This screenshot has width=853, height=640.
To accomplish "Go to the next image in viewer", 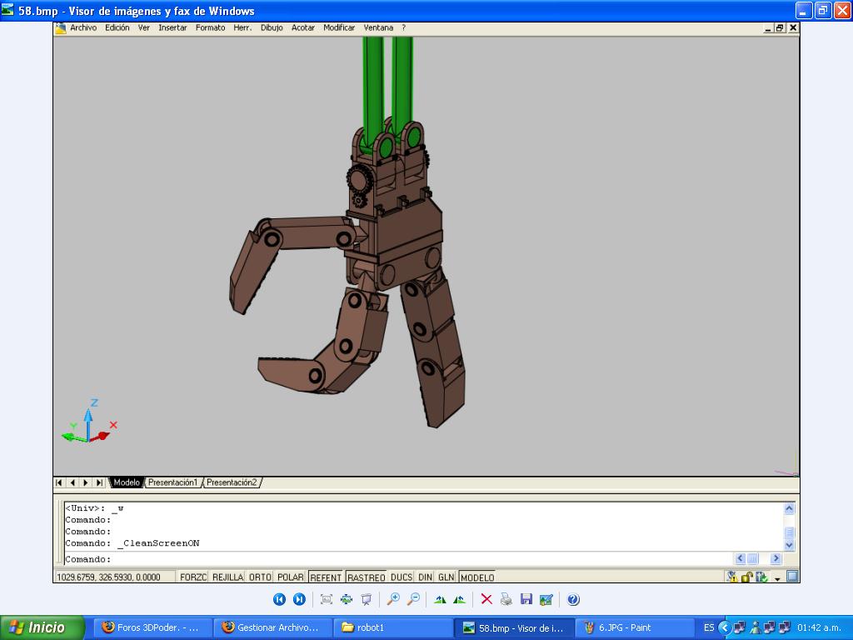I will click(x=299, y=599).
